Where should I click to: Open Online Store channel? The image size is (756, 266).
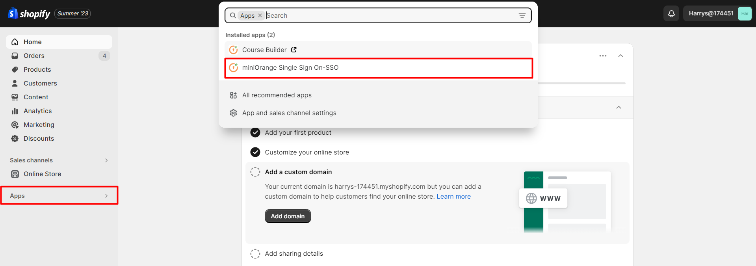59,174
